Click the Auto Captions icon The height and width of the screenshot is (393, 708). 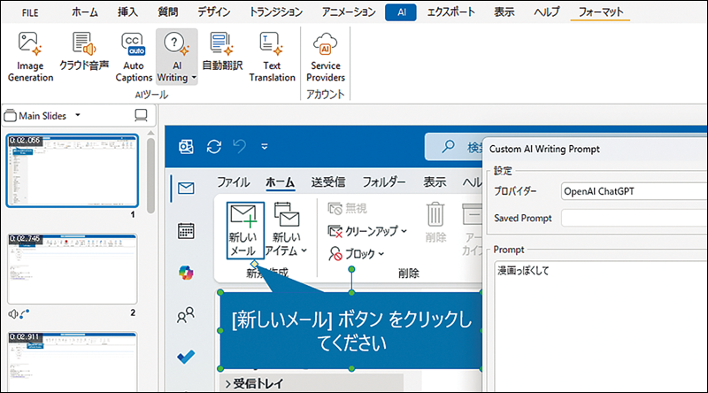[x=133, y=46]
